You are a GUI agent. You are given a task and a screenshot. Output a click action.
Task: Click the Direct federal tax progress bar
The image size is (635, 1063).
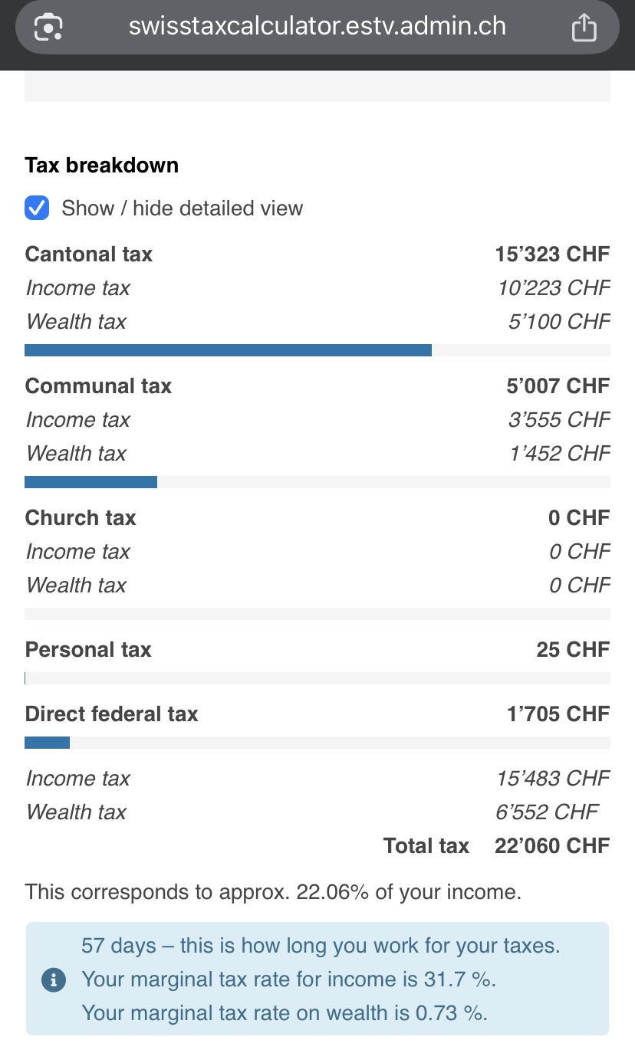click(x=48, y=743)
